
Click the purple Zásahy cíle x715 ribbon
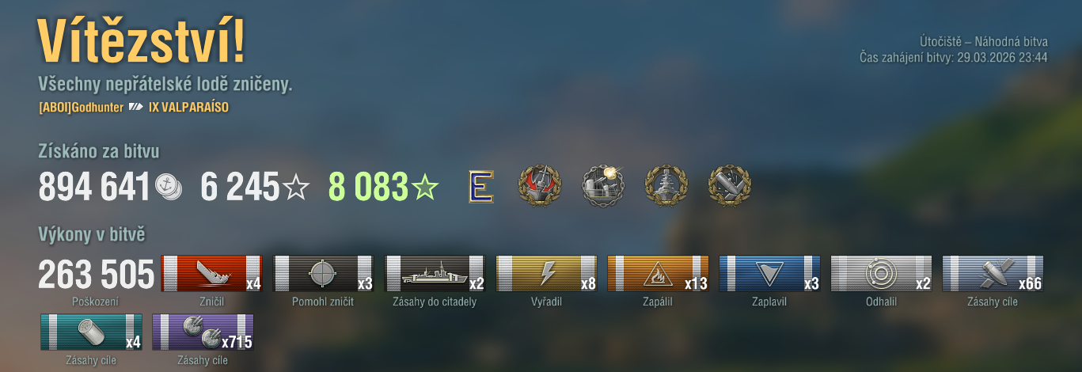[x=203, y=332]
